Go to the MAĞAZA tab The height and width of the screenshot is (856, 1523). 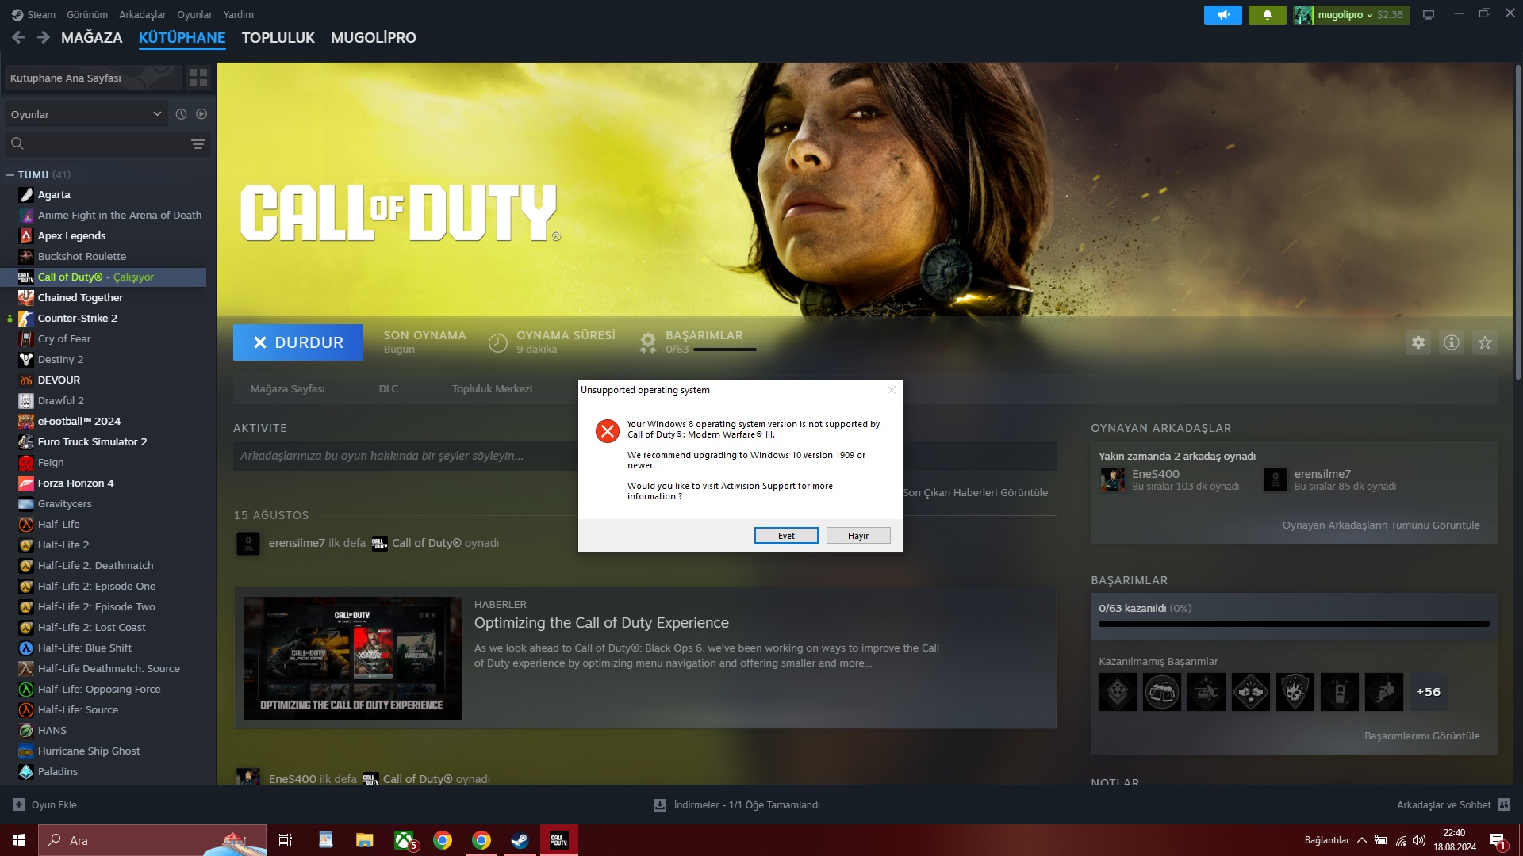coord(92,37)
